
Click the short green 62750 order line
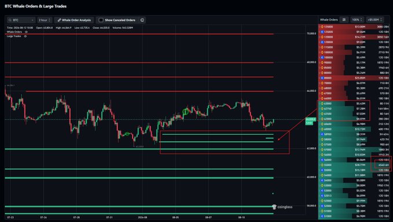270,138
